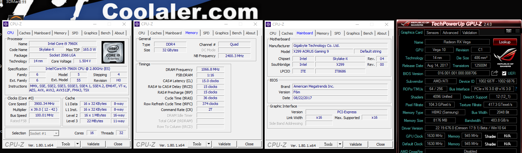522x153 pixels.
Task: Open Graphics tab in the Mainboard CPU-Z window
Action: coord(353,33)
